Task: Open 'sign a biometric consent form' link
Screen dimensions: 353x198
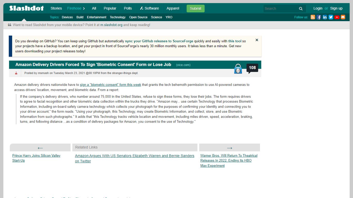Action: click(111, 85)
